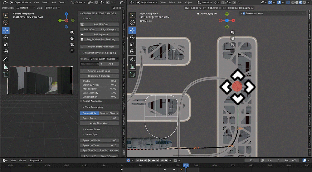Click the Resample & Optimize button

point(99,76)
